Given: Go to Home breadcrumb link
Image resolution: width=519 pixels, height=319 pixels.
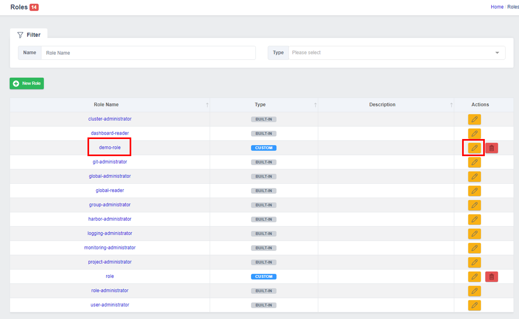Looking at the screenshot, I should (x=497, y=7).
